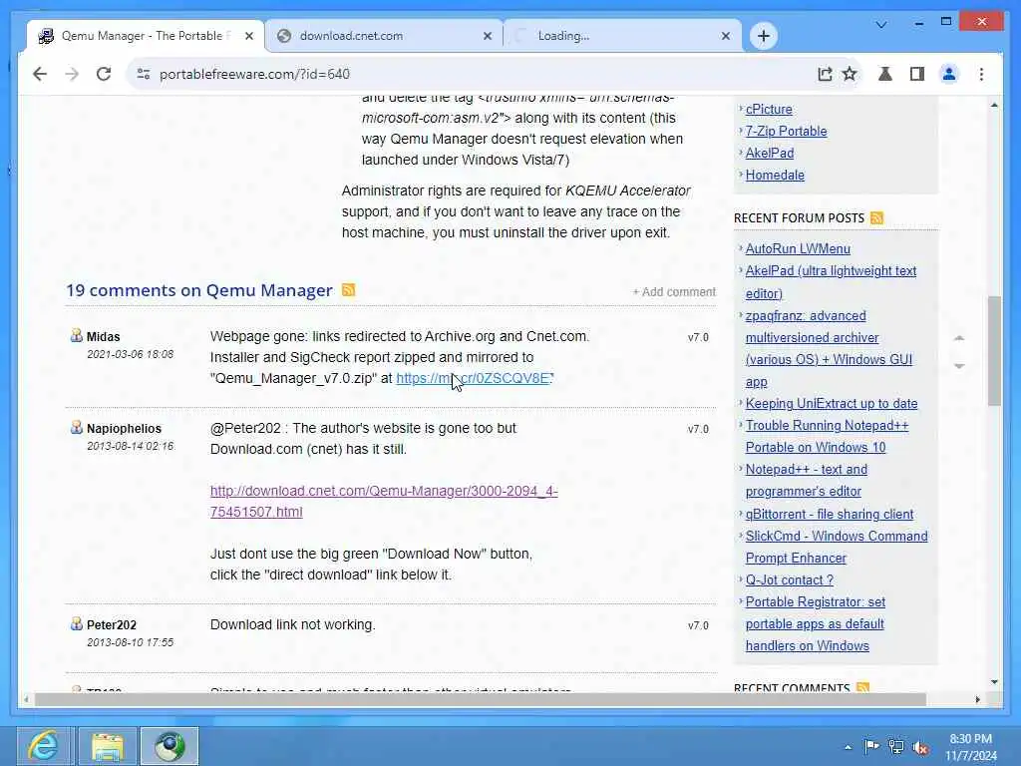The image size is (1021, 766).
Task: Open Recent Comments RSS icon
Action: pos(862,687)
